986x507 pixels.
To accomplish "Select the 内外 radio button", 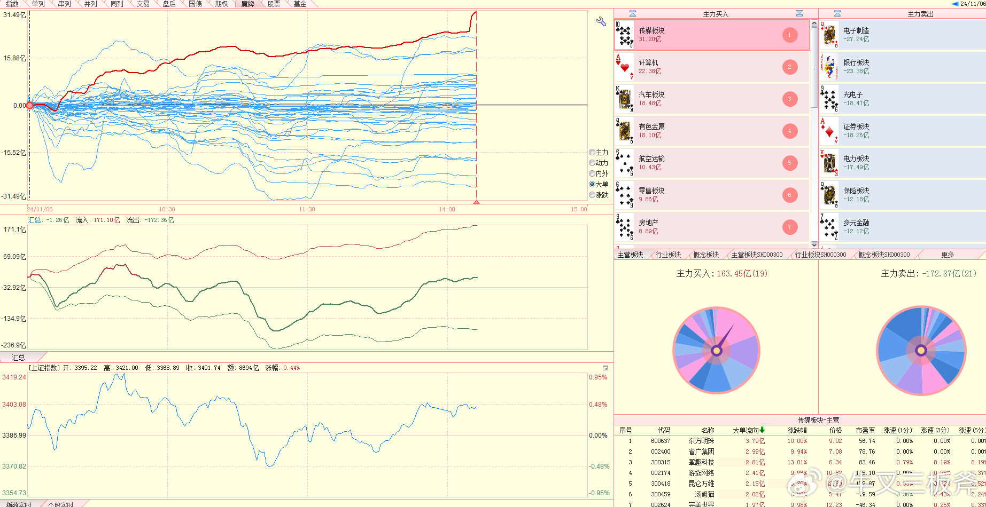I will (592, 173).
